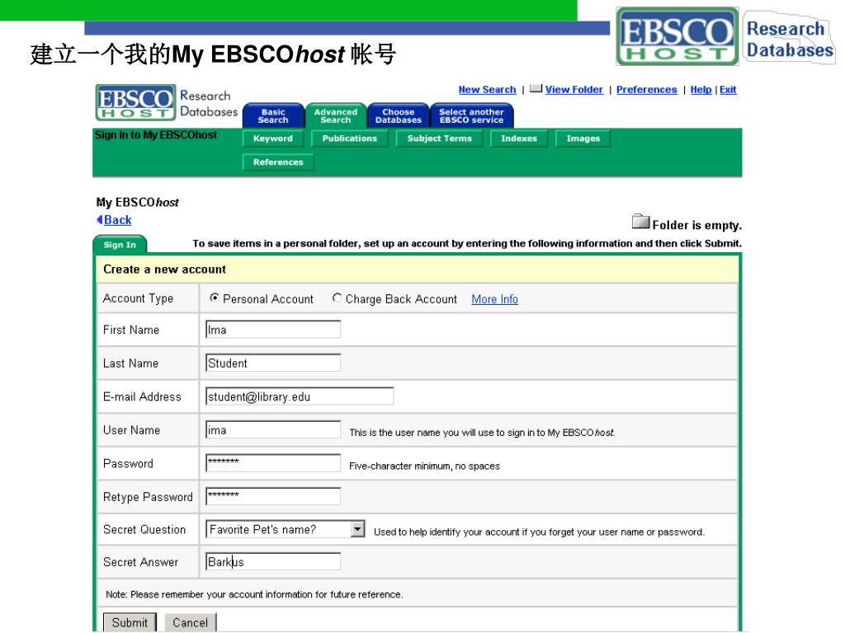Click the 'Account Type' label
The image size is (845, 633).
pyautogui.click(x=138, y=298)
